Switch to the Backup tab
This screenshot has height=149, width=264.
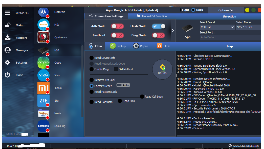pyautogui.click(x=118, y=46)
